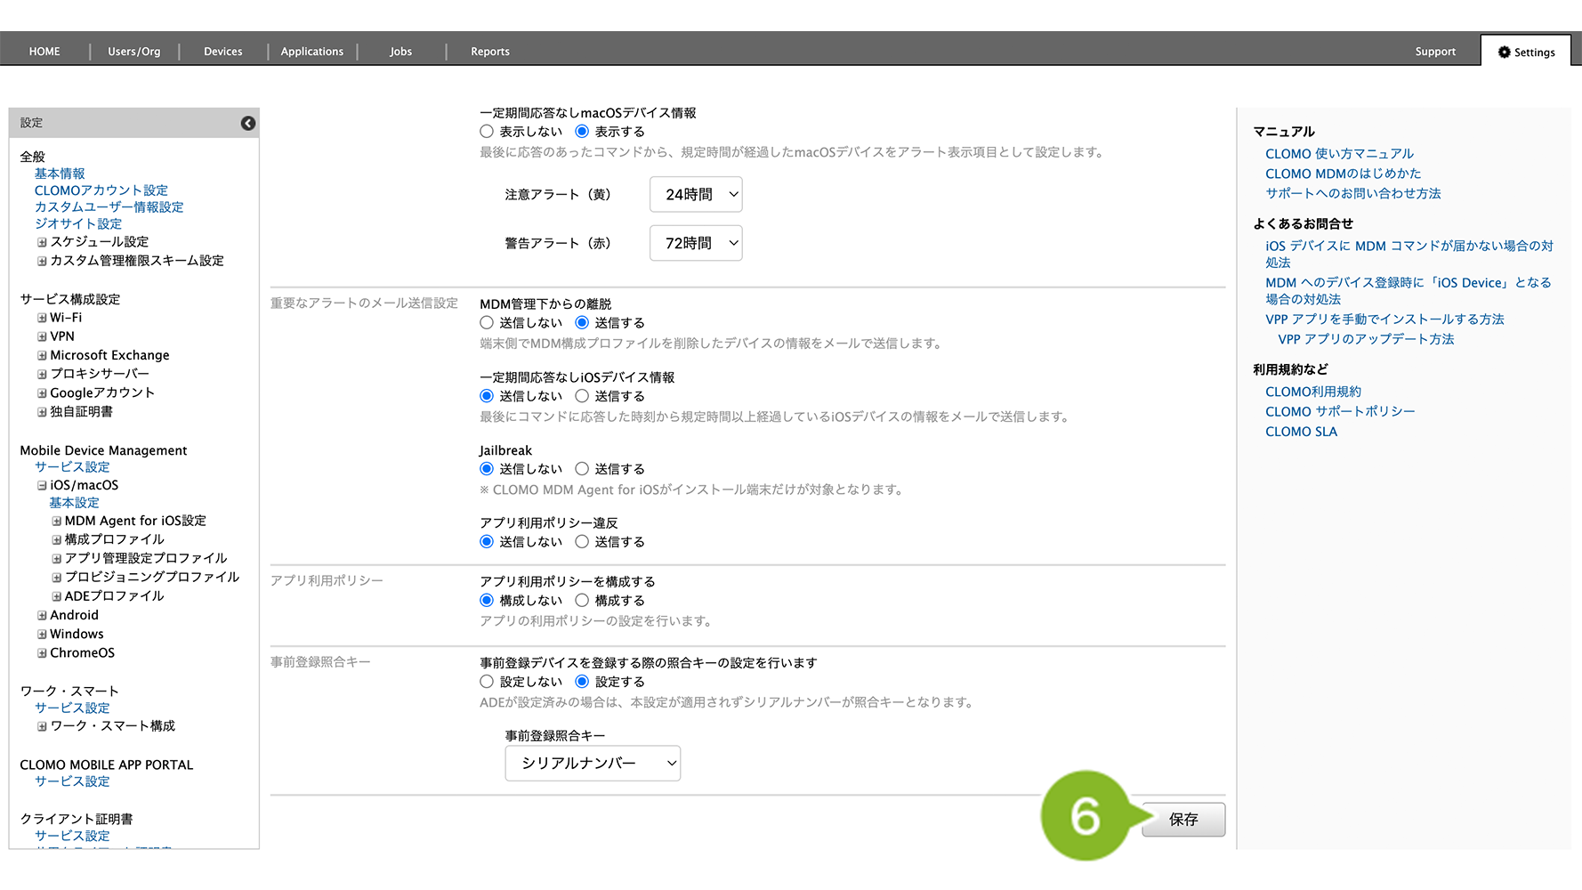1582x890 pixels.
Task: Open the 注意アラート（黄） 24時間 dropdown
Action: coord(696,195)
